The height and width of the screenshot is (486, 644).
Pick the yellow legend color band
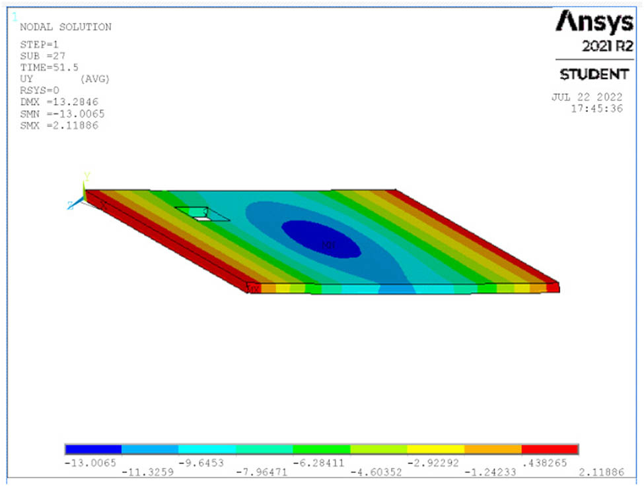(435, 450)
